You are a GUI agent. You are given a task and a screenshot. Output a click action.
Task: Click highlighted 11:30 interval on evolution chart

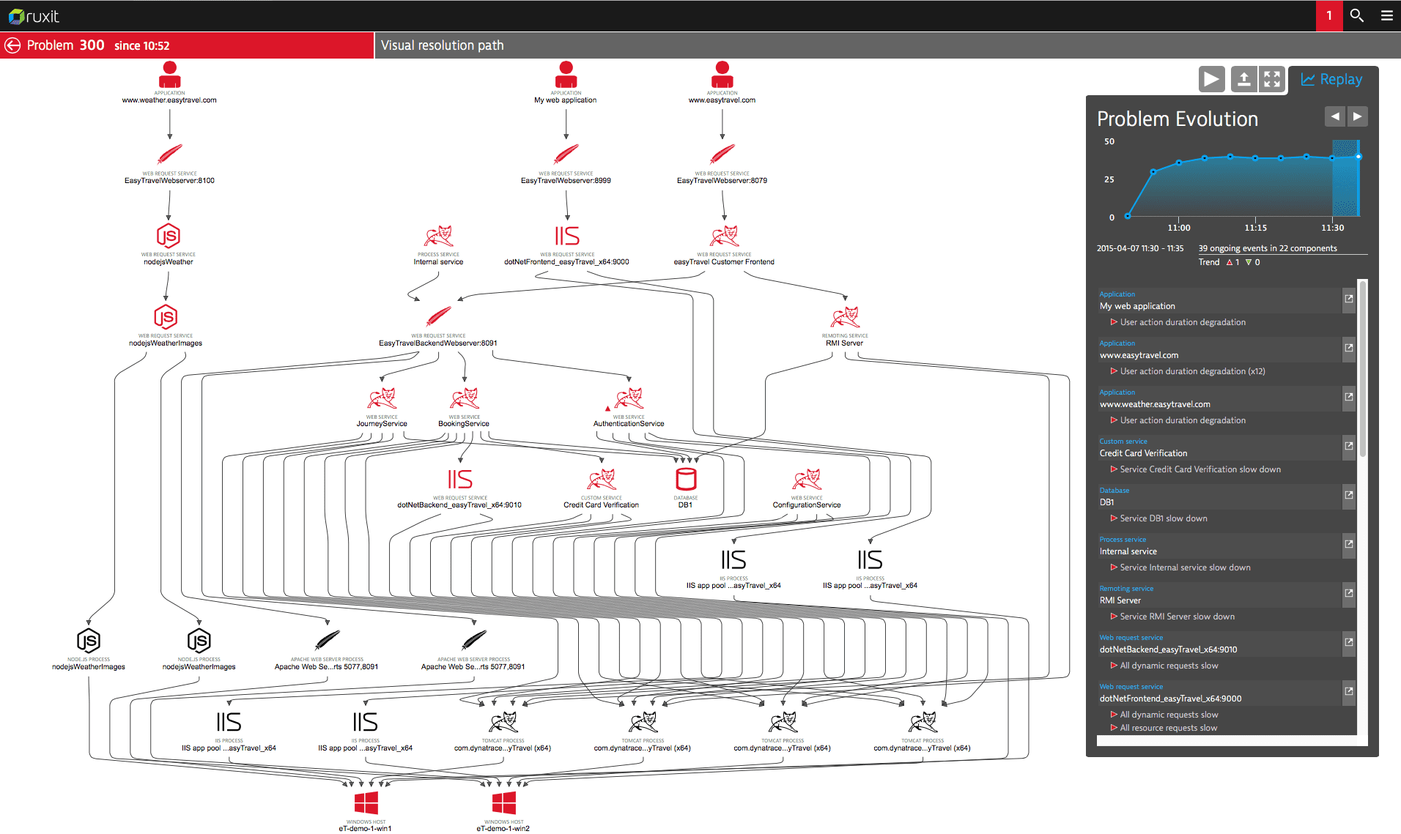point(1346,178)
